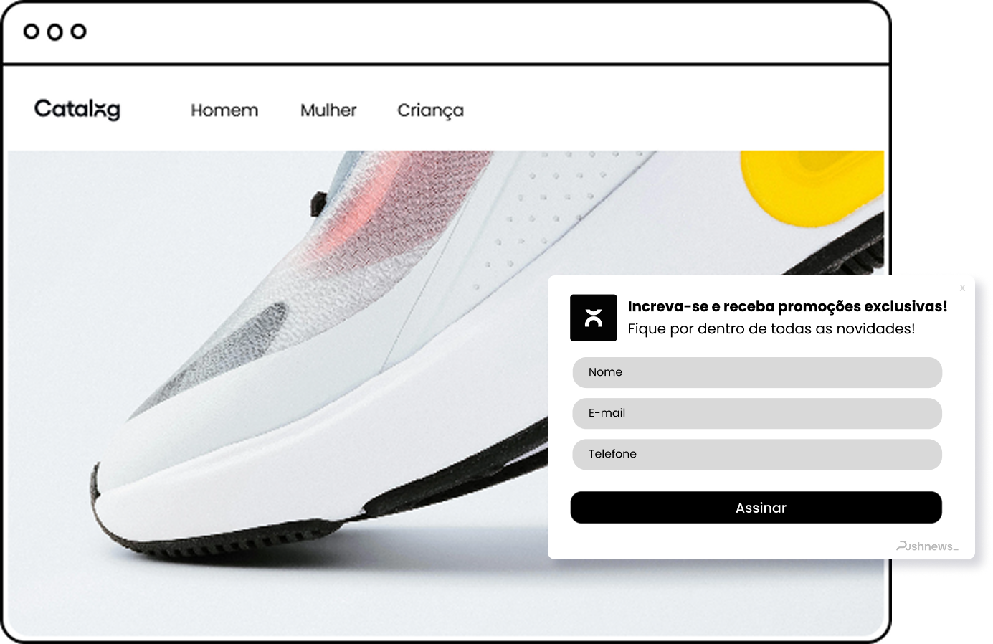Viewport: 993px width, 644px height.
Task: Click the 'Fique por dentro de todas as novidades!' text
Action: [x=771, y=328]
